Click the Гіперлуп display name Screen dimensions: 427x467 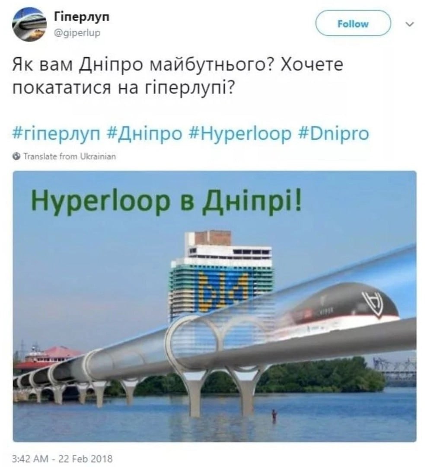pyautogui.click(x=82, y=17)
